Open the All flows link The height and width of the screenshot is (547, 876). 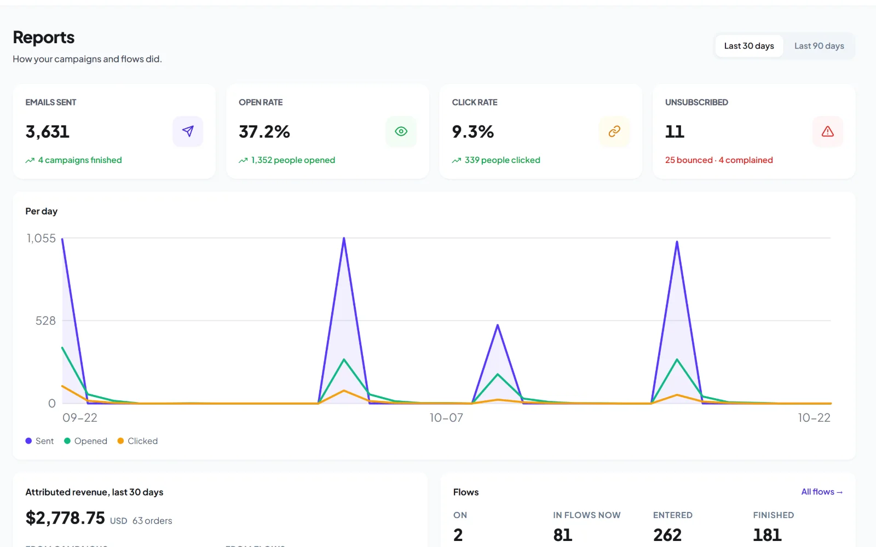(x=822, y=492)
